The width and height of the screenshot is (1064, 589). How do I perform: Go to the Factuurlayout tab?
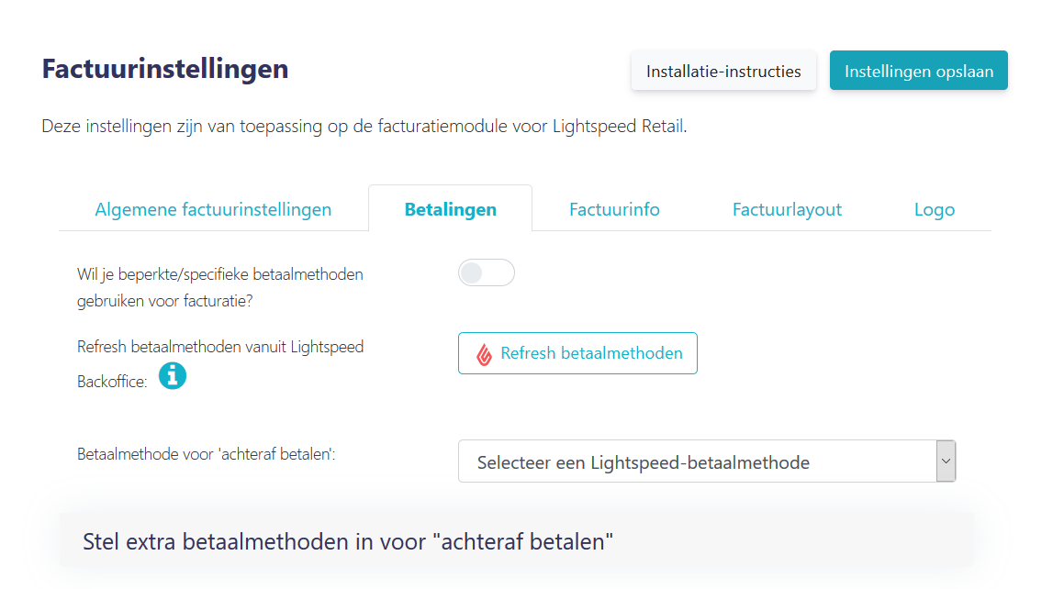point(787,209)
